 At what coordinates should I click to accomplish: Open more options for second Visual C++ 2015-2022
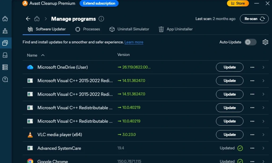(x=252, y=94)
